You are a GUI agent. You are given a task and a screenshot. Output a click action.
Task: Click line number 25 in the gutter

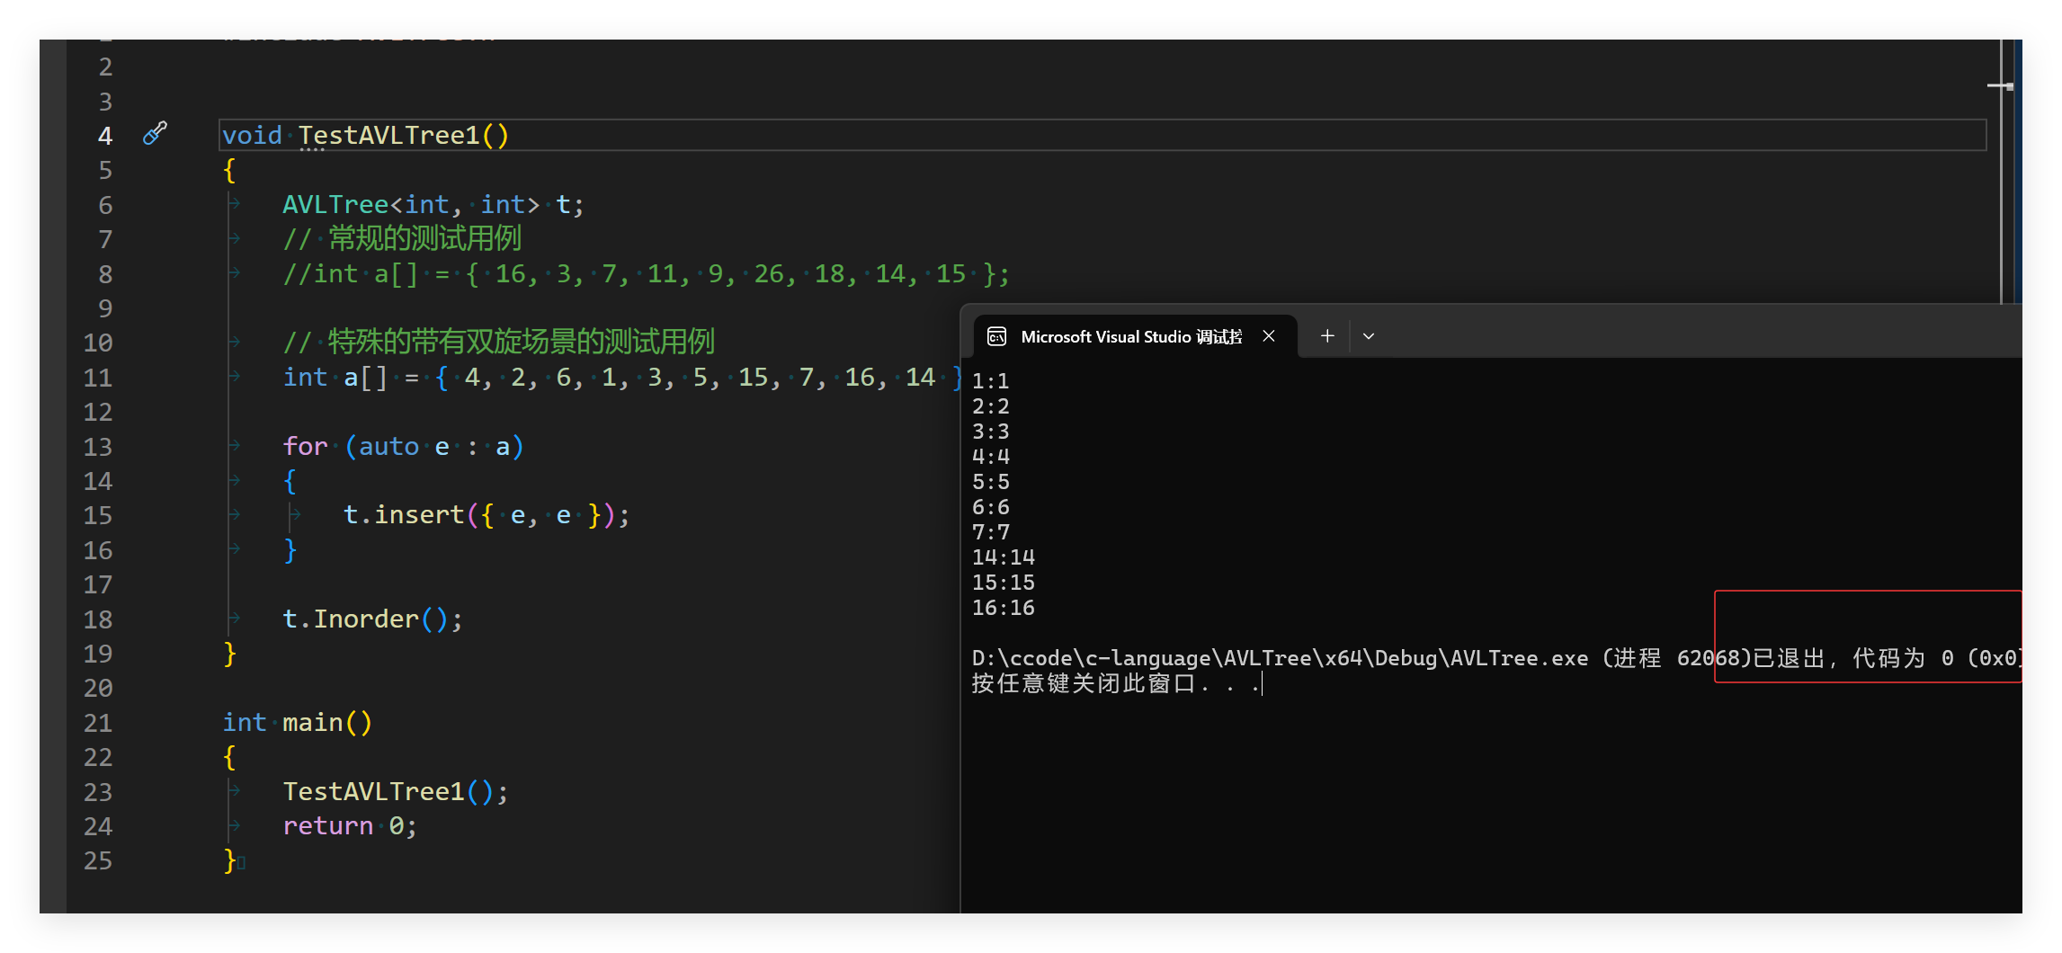[x=98, y=860]
